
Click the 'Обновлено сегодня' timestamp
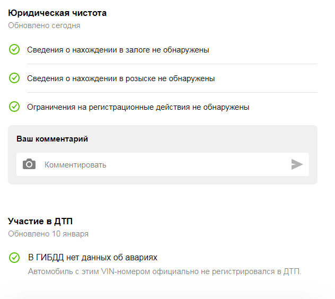[x=44, y=25]
